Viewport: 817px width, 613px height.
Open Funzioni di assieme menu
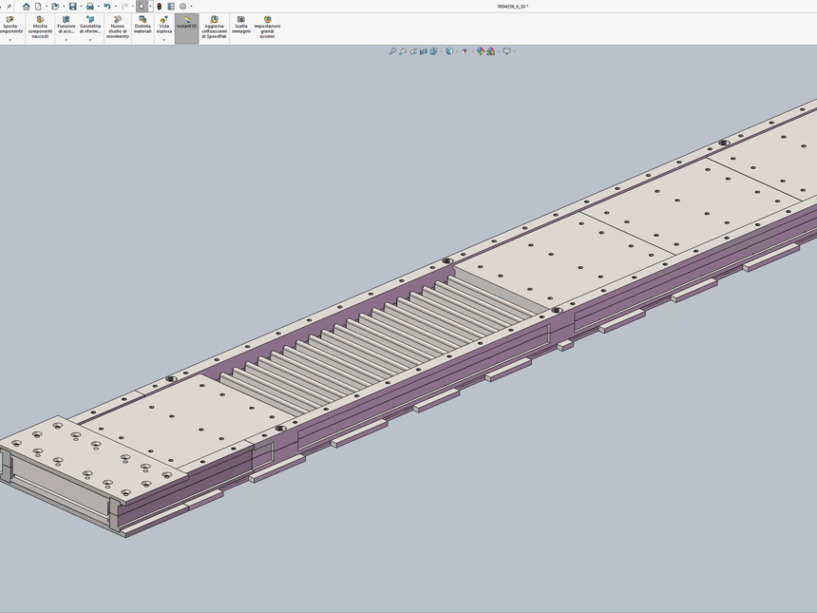tap(66, 25)
